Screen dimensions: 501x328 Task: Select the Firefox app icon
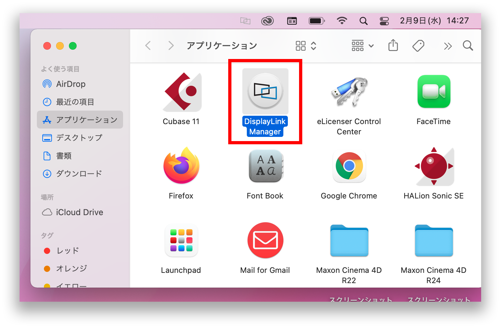[181, 165]
